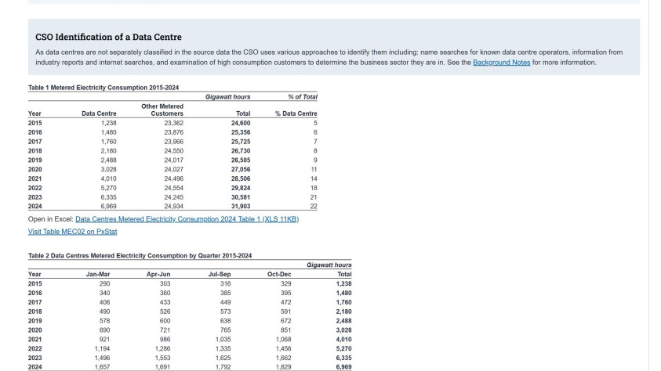This screenshot has width=661, height=371.
Task: Select the 2024 total value 31,903
Action: pos(241,205)
